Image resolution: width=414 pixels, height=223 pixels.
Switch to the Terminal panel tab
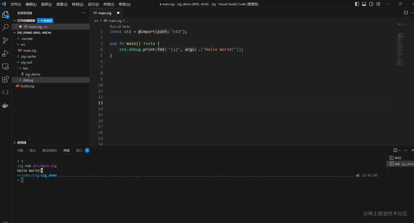click(x=67, y=151)
